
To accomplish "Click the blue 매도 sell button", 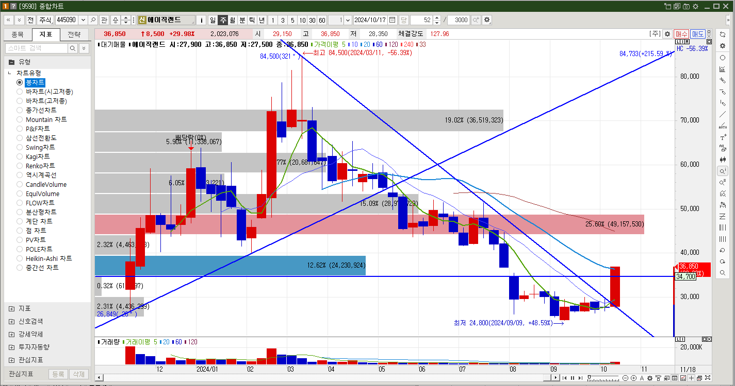I will point(698,33).
